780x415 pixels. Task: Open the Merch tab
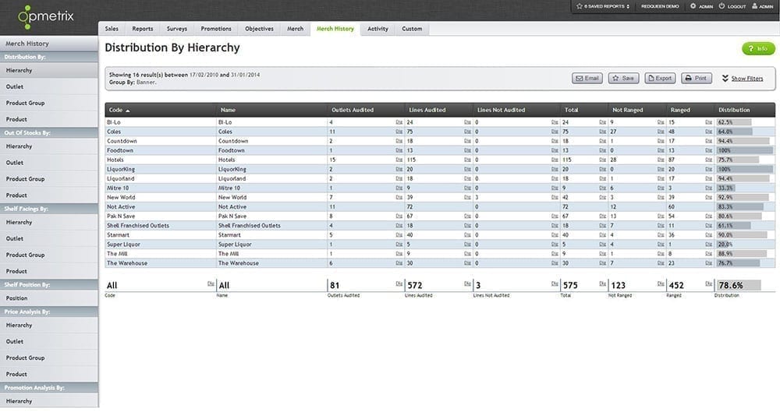295,29
